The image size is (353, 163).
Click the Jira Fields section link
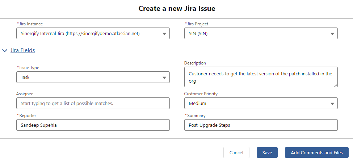(x=22, y=50)
